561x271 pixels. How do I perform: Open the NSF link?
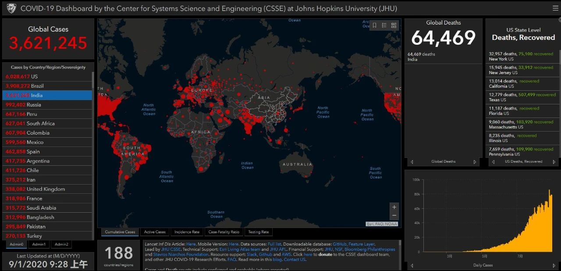tap(339, 250)
